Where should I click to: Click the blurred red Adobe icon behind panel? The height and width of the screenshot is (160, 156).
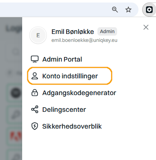[x=16, y=136]
